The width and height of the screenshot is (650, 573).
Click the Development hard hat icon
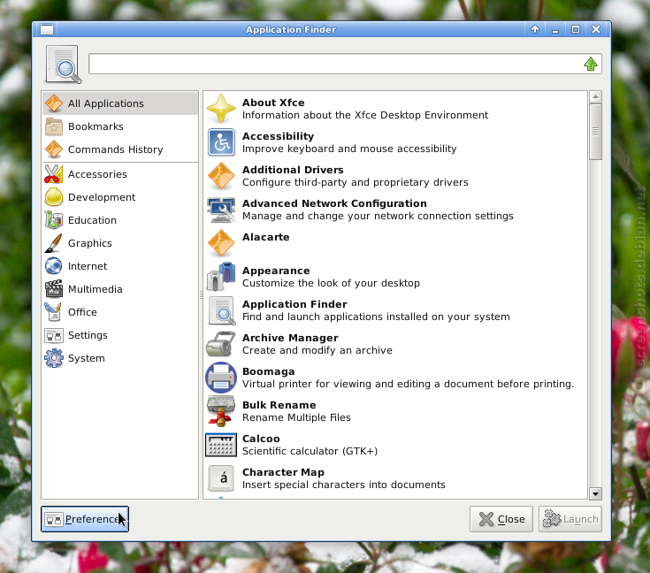[54, 197]
